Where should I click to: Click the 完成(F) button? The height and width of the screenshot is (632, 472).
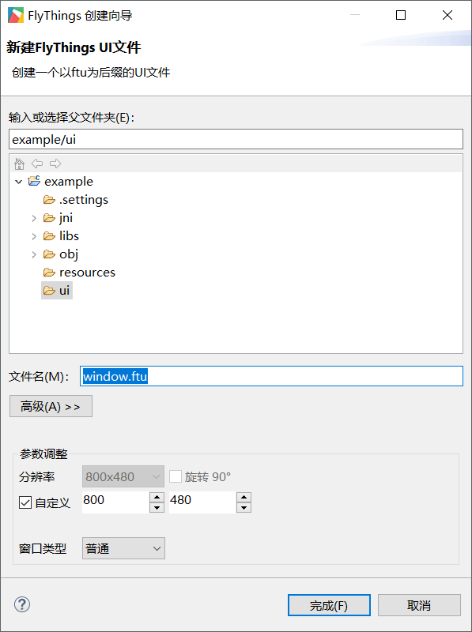329,605
